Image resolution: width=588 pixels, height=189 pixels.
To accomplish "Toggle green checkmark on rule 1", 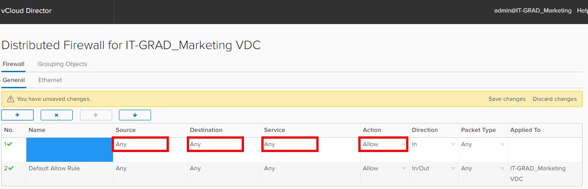I will 11,144.
